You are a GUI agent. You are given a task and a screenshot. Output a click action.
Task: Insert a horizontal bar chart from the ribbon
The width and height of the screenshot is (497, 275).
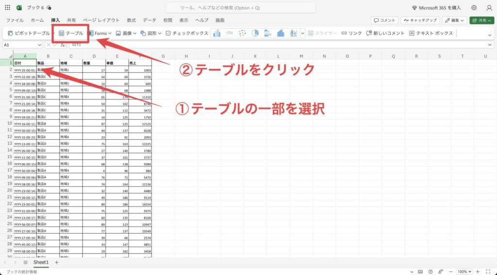pos(268,33)
